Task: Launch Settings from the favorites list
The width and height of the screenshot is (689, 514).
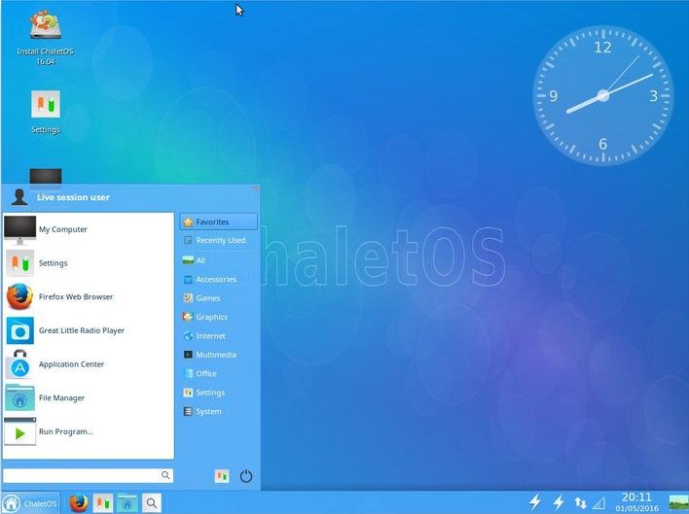Action: tap(89, 263)
